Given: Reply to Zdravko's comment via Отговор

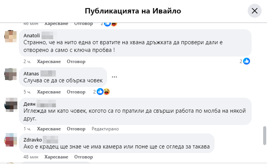Looking at the screenshot, I should (x=84, y=157).
